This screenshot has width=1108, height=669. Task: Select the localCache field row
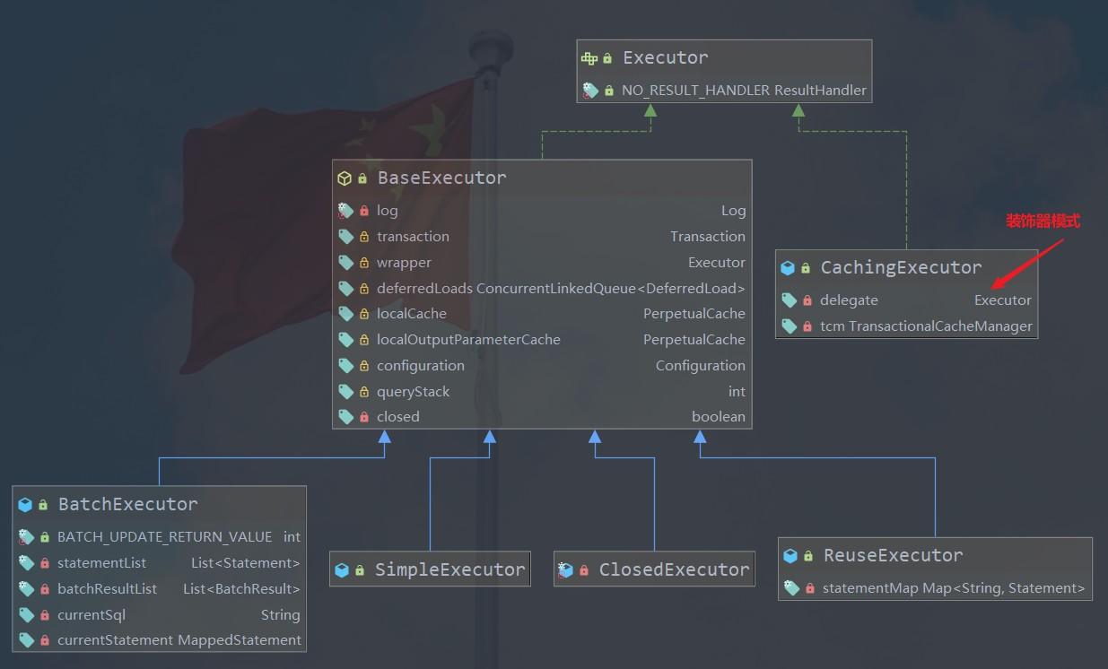[x=542, y=314]
